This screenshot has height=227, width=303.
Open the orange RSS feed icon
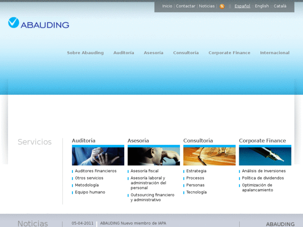click(x=222, y=6)
